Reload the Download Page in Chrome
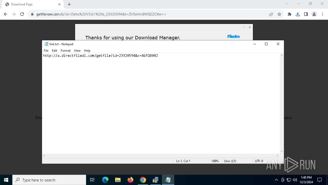Screen dimensions: 328x185 pyautogui.click(x=22, y=14)
